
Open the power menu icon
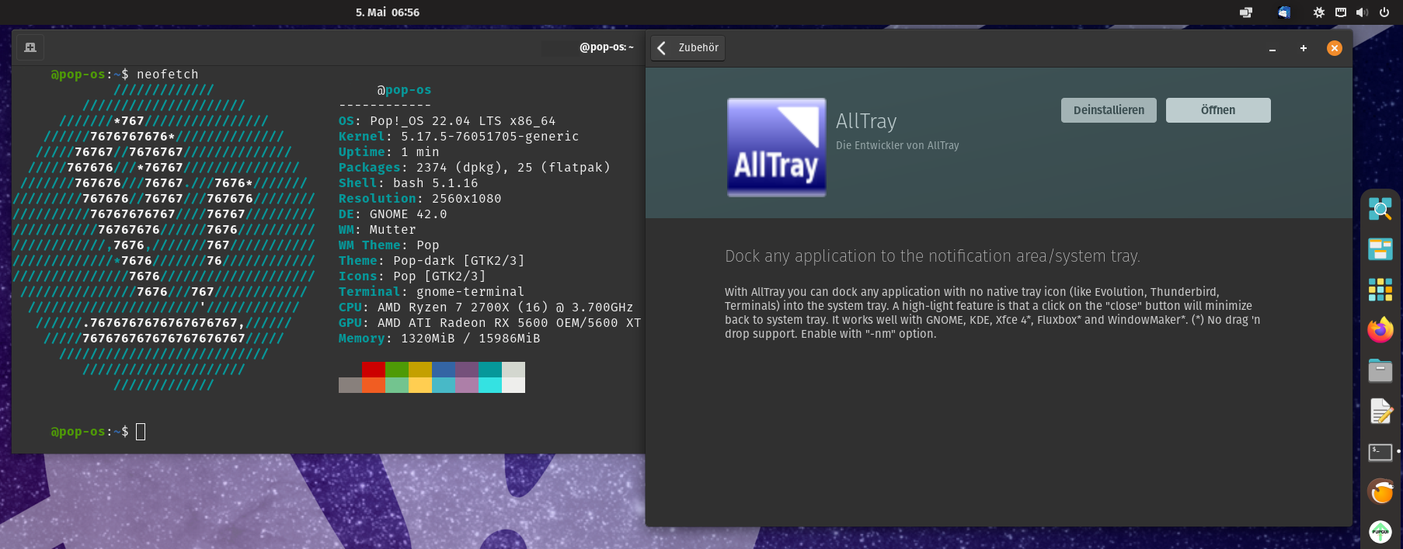[1384, 12]
